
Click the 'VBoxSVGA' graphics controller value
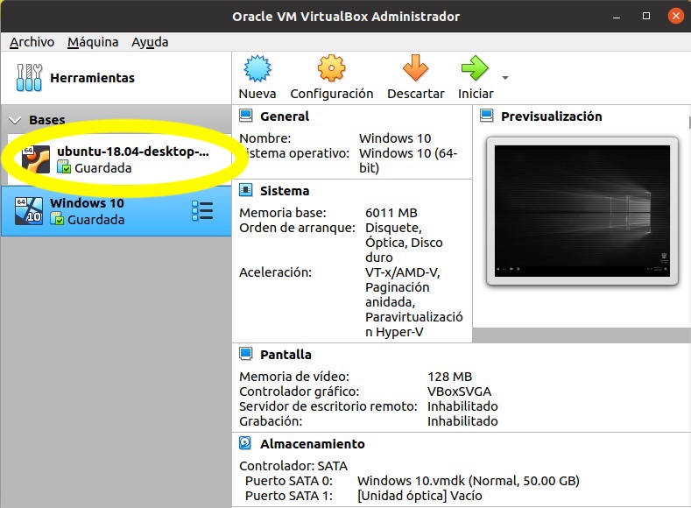[x=459, y=392]
